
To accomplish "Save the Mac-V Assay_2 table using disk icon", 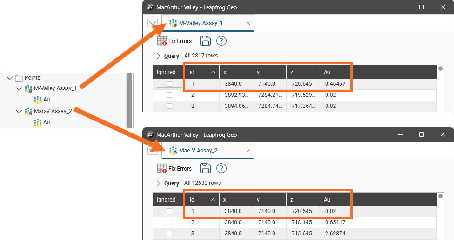I will 206,169.
